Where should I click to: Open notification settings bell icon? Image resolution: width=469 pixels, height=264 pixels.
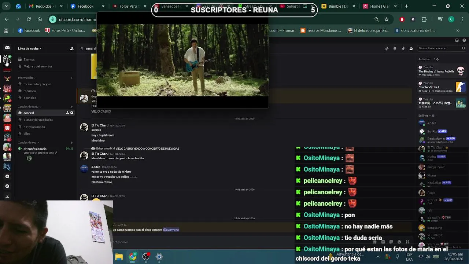395,48
